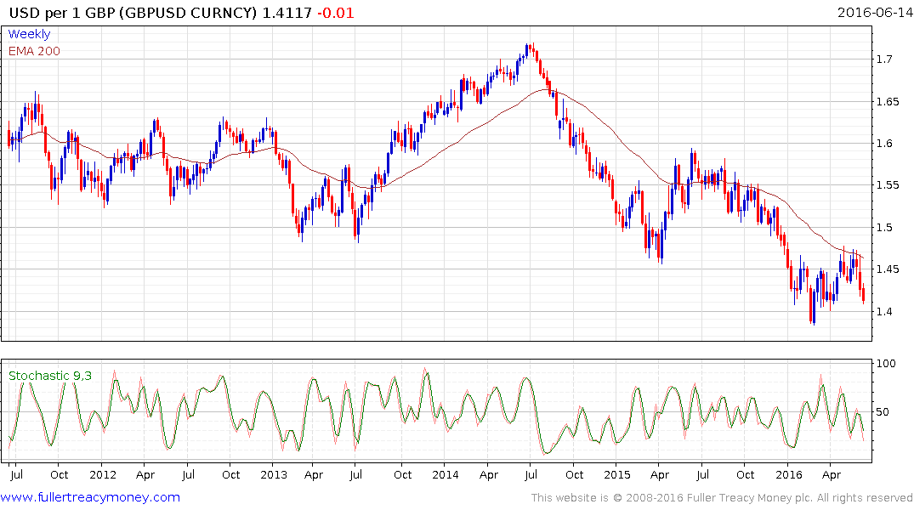The height and width of the screenshot is (510, 914).
Task: Select the copyright notice 'Fuller Treacy Money plc'
Action: coord(750,498)
